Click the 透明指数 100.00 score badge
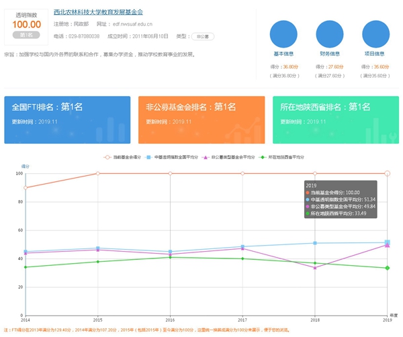Image resolution: width=403 pixels, height=337 pixels. [26, 25]
